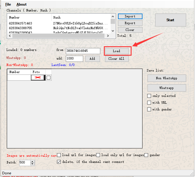Toggle the gender checkbox at bottom
The height and width of the screenshot is (177, 195).
(x=146, y=155)
